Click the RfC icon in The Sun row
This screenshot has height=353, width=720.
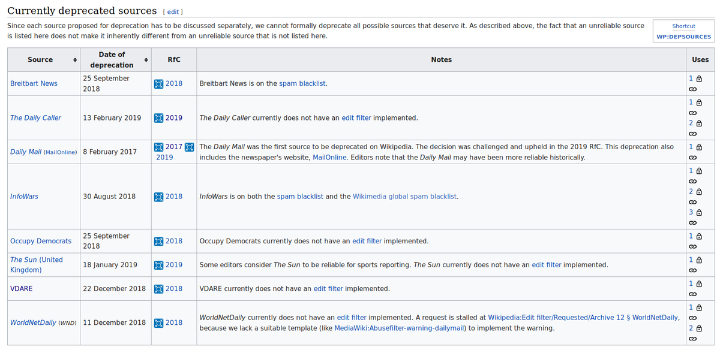(x=159, y=265)
